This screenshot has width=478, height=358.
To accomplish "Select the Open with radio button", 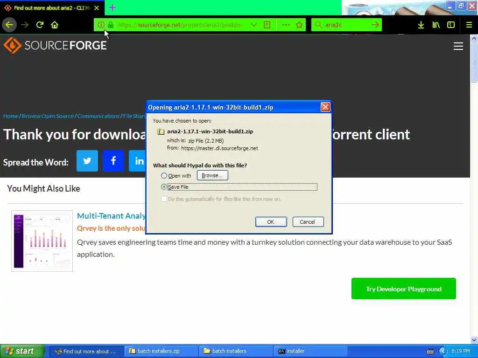I will [x=164, y=176].
